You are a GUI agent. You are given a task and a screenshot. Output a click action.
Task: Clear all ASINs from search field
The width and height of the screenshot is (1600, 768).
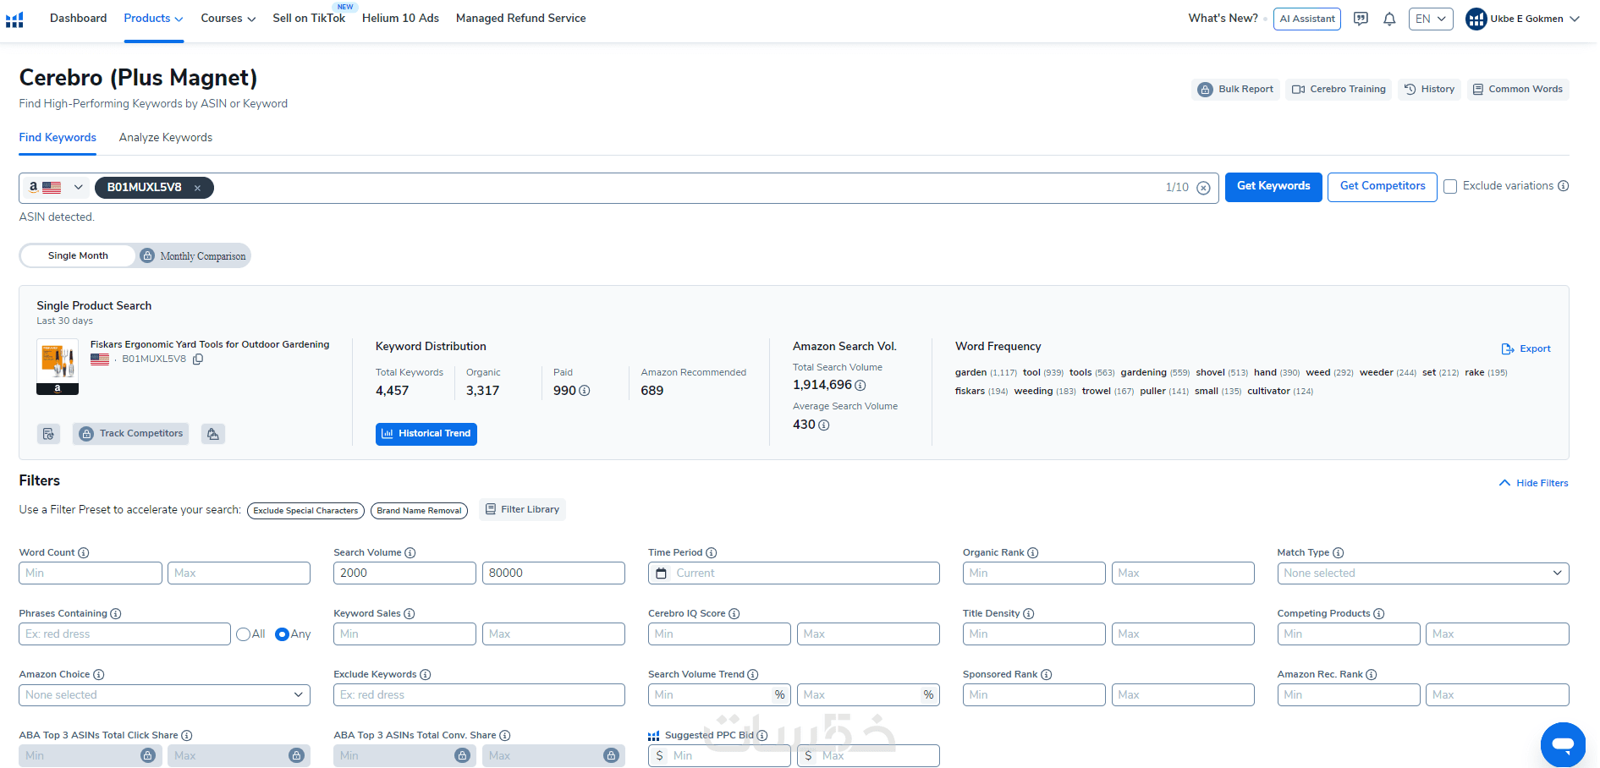pyautogui.click(x=1203, y=188)
